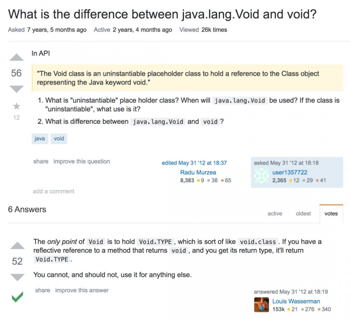The height and width of the screenshot is (319, 350).
Task: Toggle the bookmark star on the question
Action: coord(16,106)
